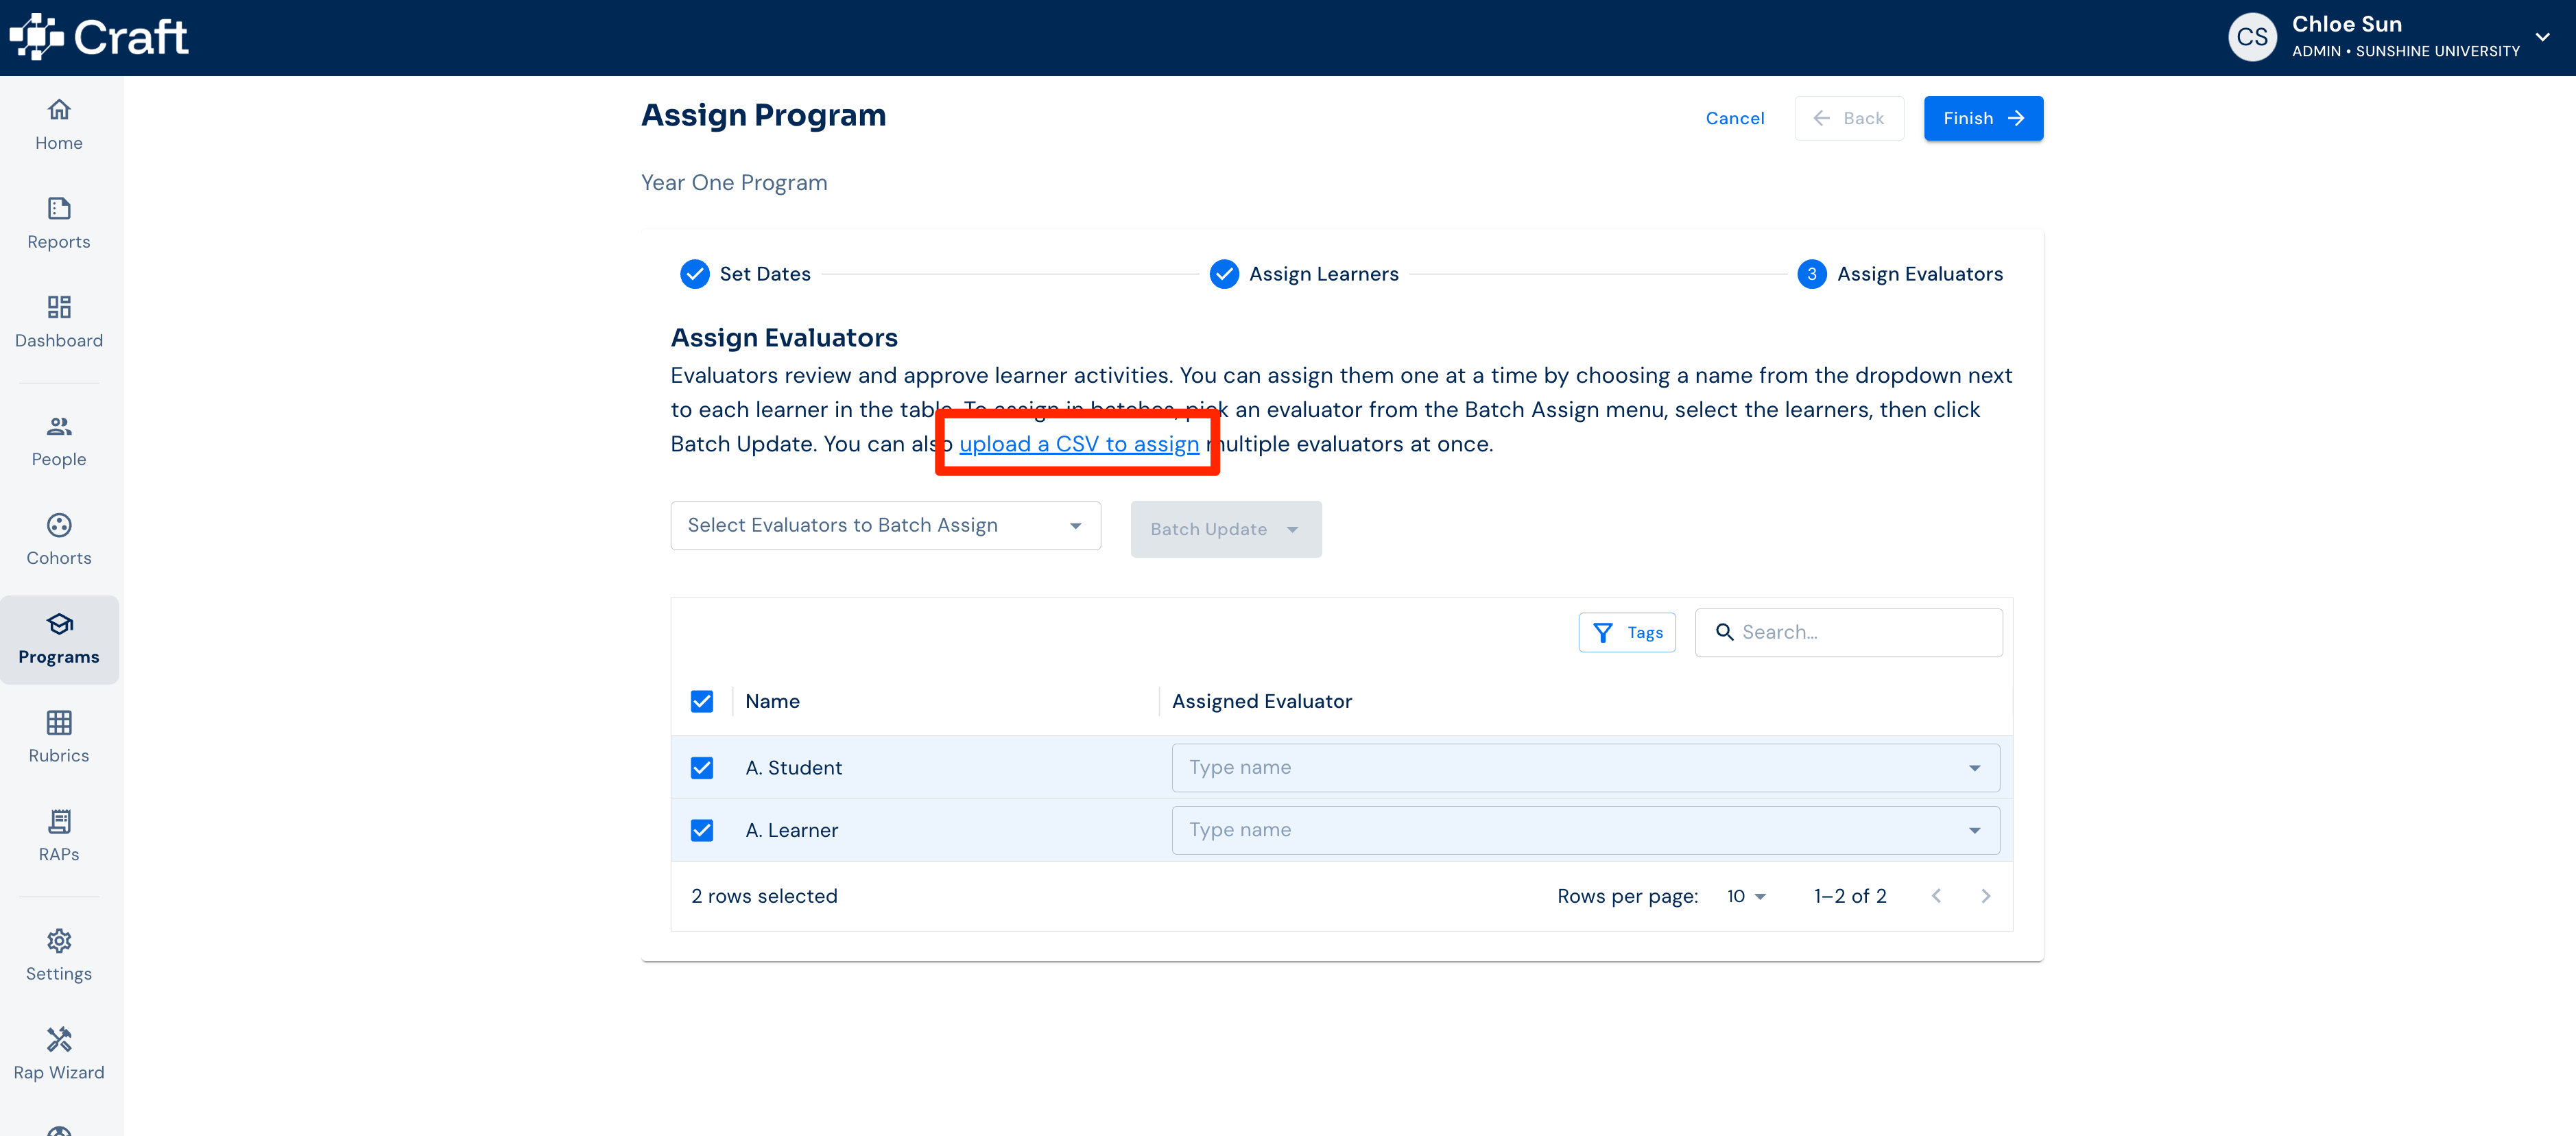Open the Tags filter
Viewport: 2576px width, 1136px height.
pyautogui.click(x=1627, y=632)
